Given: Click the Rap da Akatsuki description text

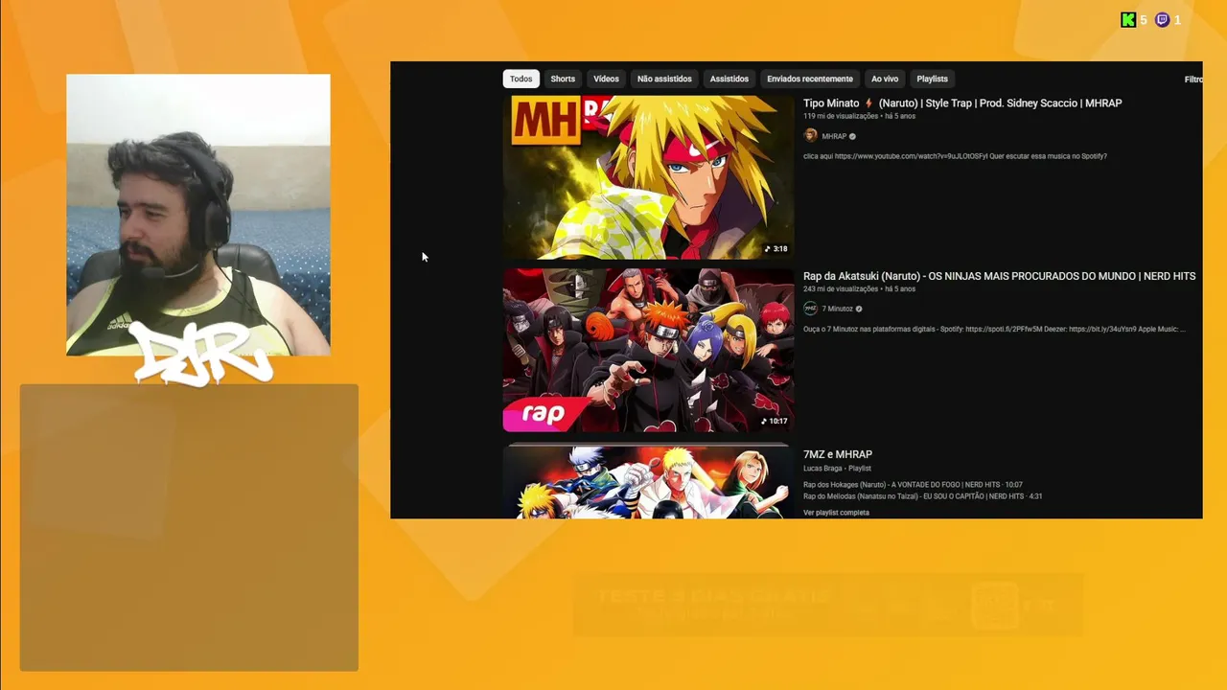Looking at the screenshot, I should (994, 329).
